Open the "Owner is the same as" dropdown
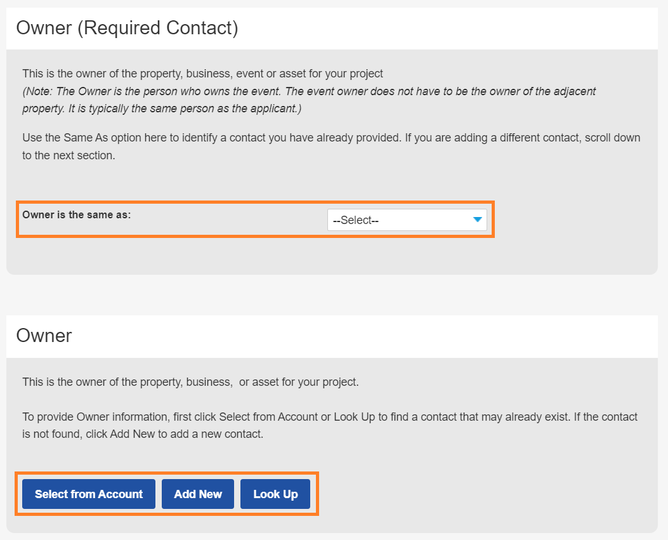This screenshot has height=540, width=668. (x=407, y=220)
